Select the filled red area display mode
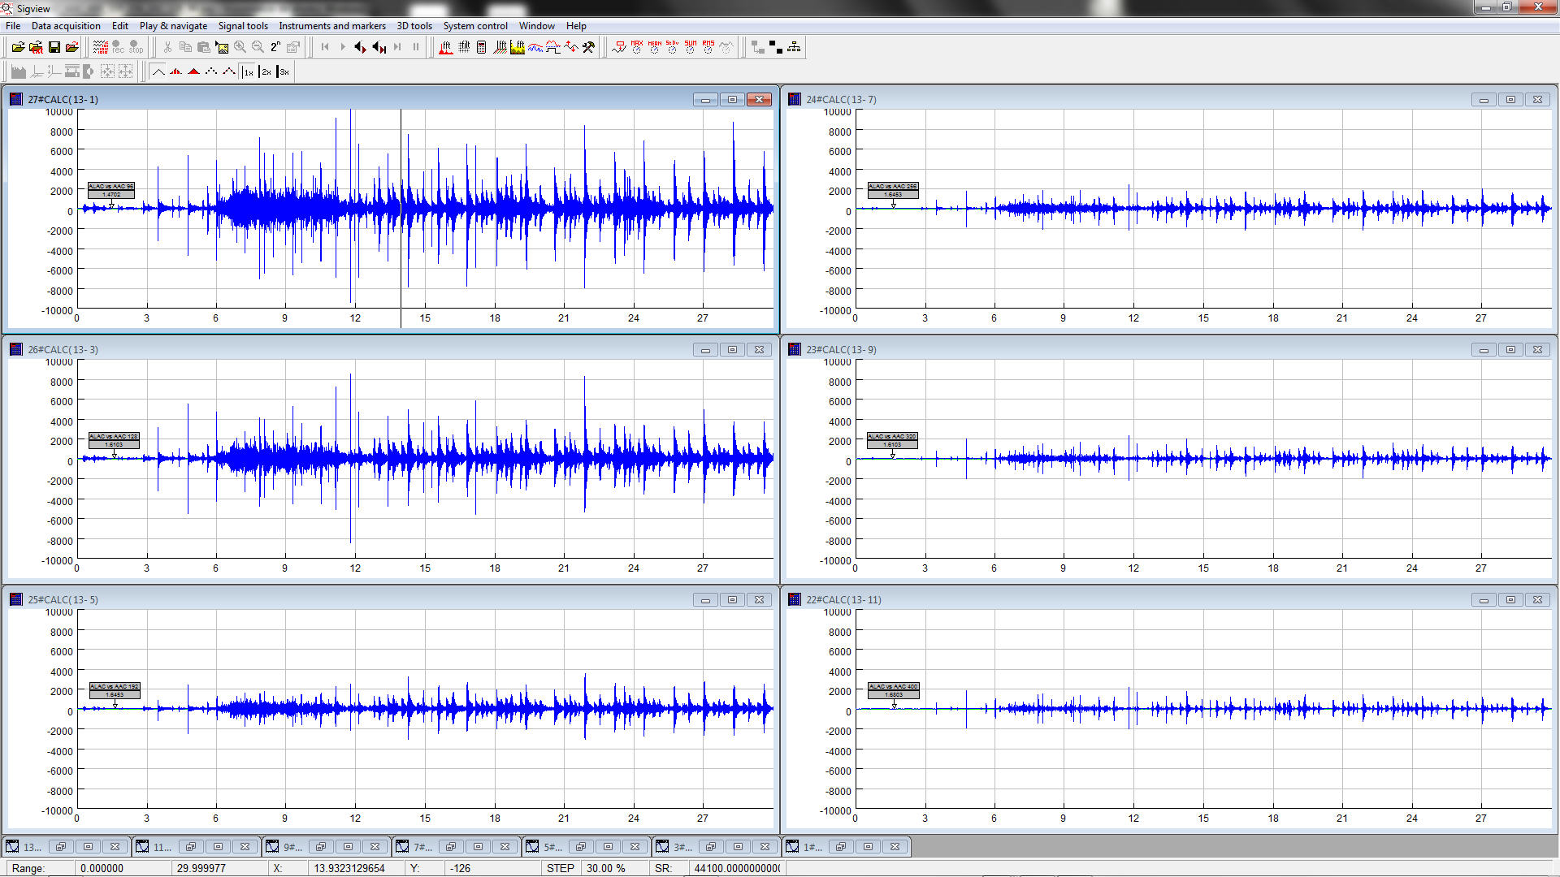This screenshot has height=877, width=1560. pos(193,71)
